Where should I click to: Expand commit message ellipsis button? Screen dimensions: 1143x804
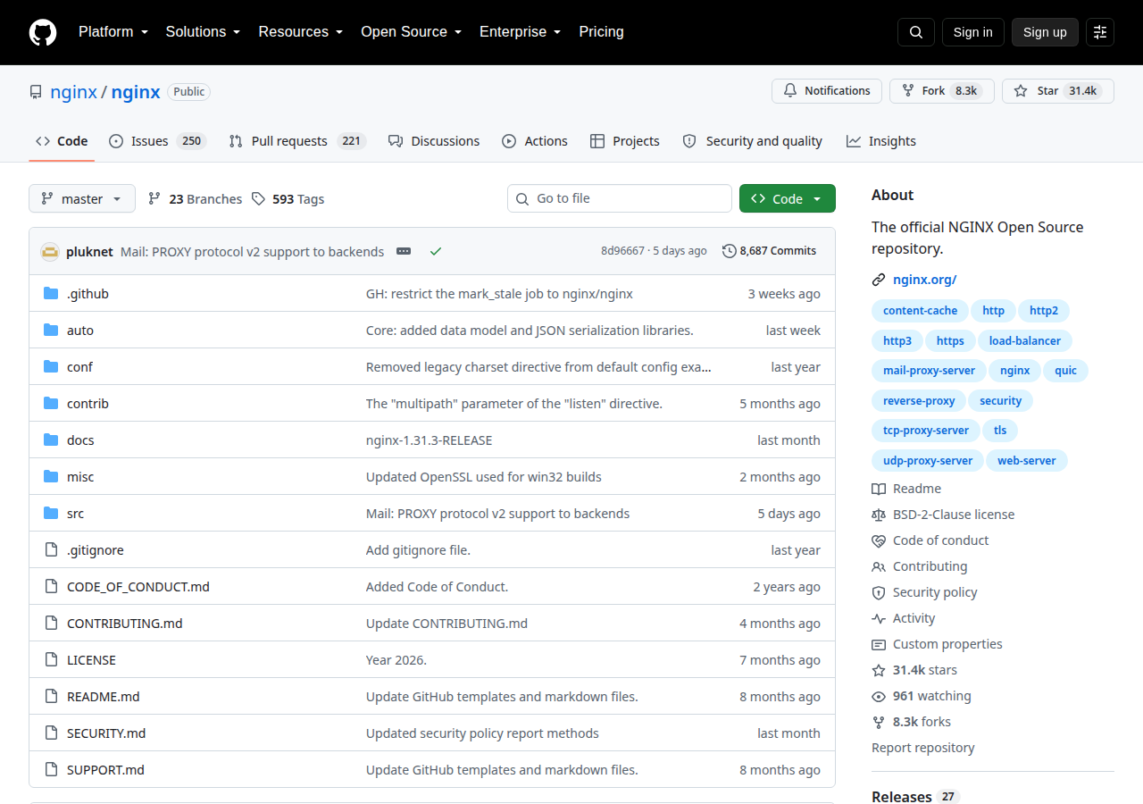pyautogui.click(x=404, y=251)
